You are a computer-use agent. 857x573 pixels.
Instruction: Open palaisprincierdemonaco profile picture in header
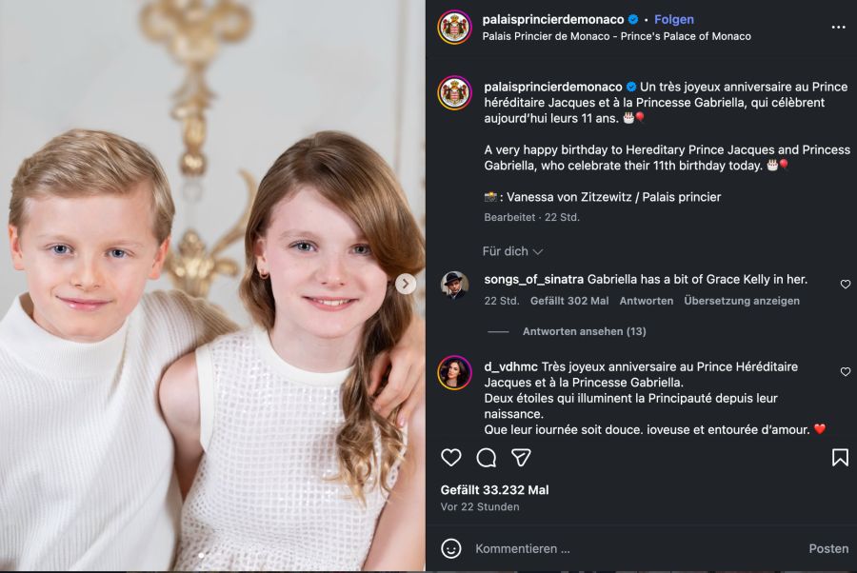454,28
